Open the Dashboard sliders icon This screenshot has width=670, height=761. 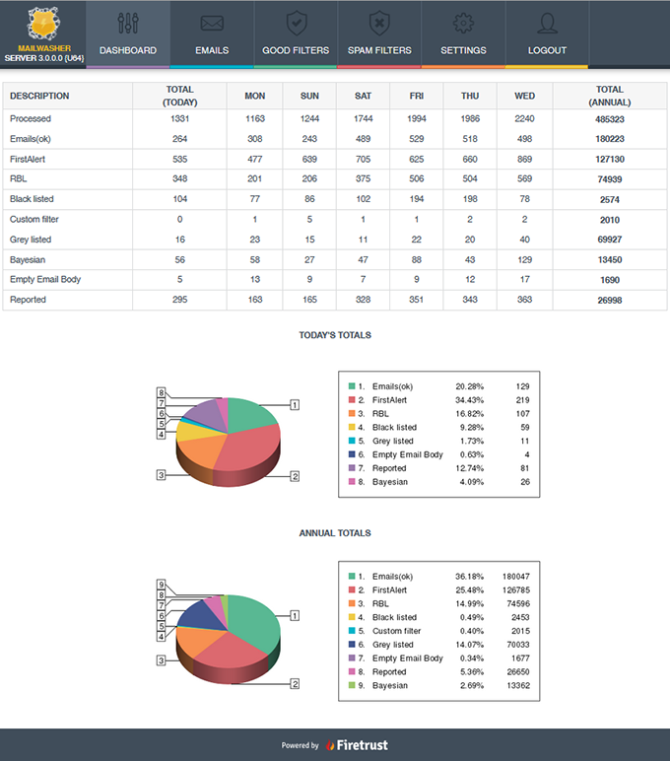pyautogui.click(x=128, y=23)
